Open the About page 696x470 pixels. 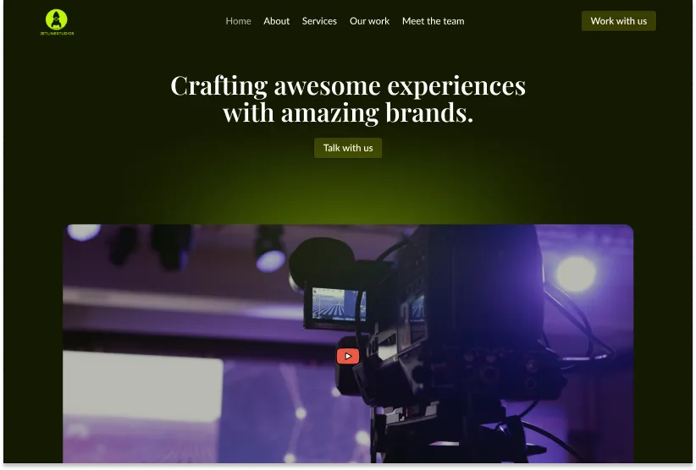[276, 21]
